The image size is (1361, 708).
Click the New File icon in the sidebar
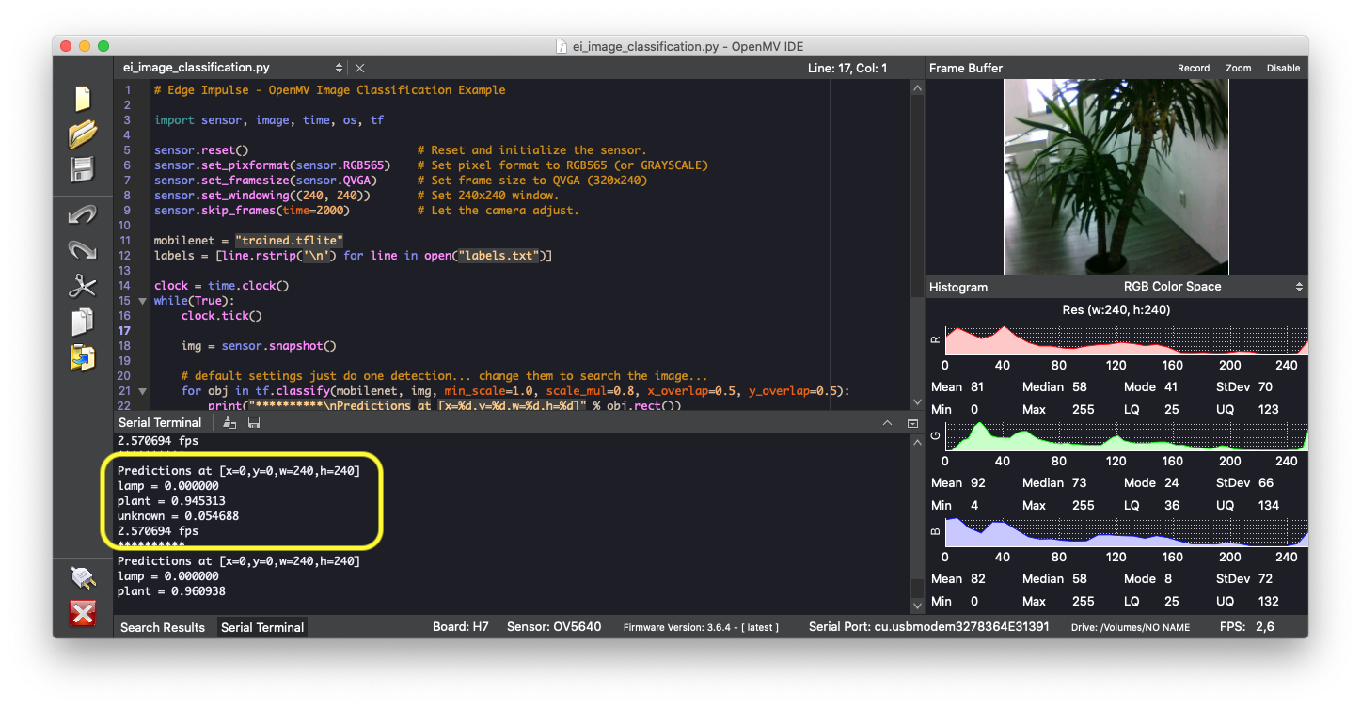click(x=83, y=100)
